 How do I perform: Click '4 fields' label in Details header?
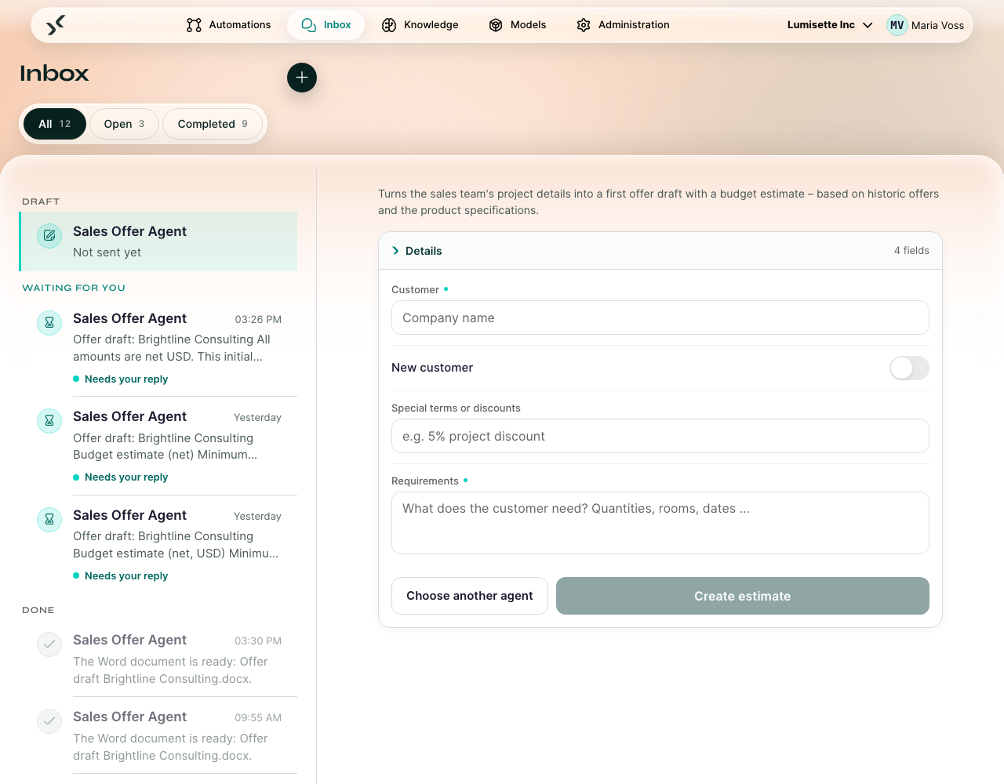pos(911,251)
